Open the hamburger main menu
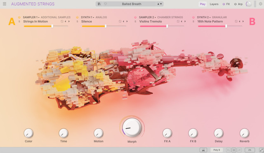264x153 pixels. coord(5,4)
